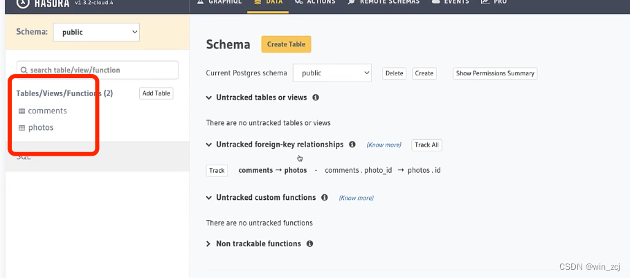Click the magnifier icon in the search box
Image resolution: width=630 pixels, height=278 pixels.
pyautogui.click(x=24, y=71)
